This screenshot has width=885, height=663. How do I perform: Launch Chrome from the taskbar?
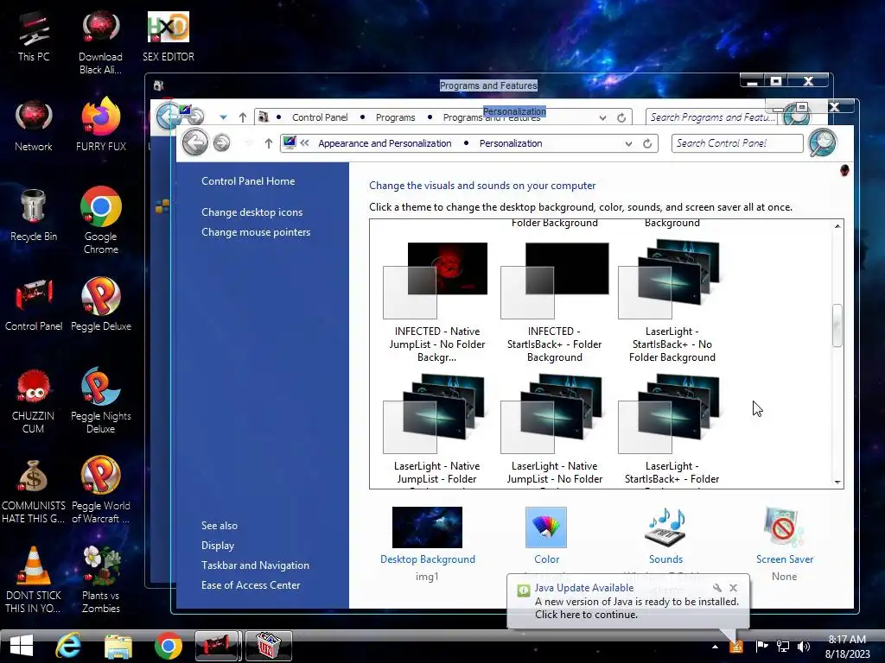click(x=169, y=646)
